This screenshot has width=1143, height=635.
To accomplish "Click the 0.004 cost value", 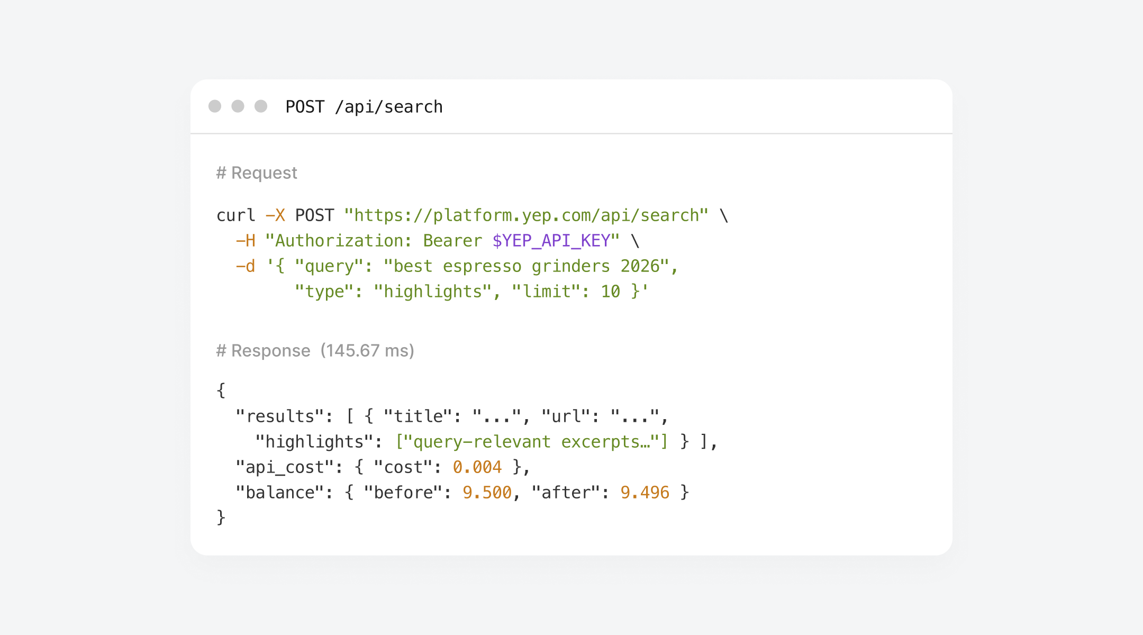I will coord(477,467).
